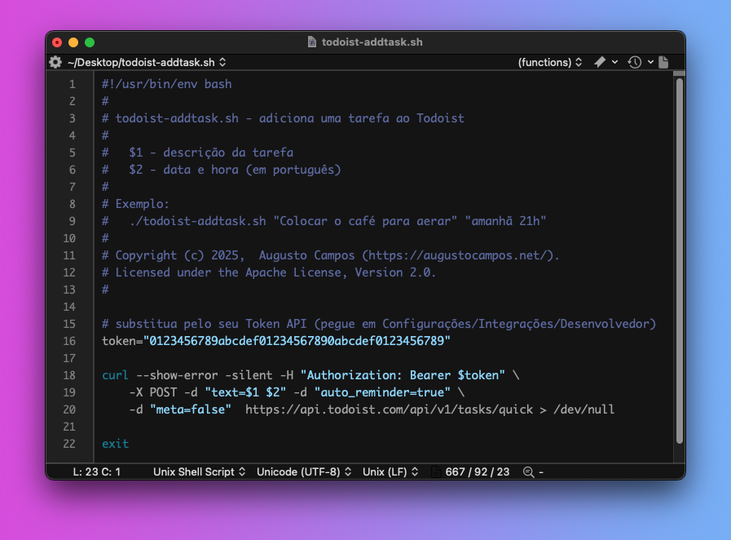
Task: Expand the history chevron dropdown
Action: coord(650,62)
